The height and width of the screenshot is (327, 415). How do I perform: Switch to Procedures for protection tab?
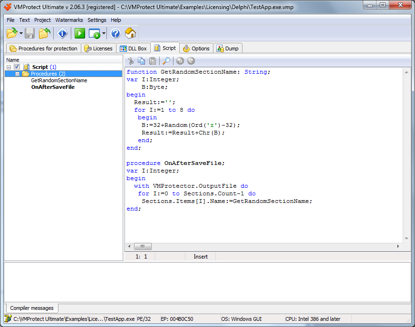pyautogui.click(x=44, y=48)
